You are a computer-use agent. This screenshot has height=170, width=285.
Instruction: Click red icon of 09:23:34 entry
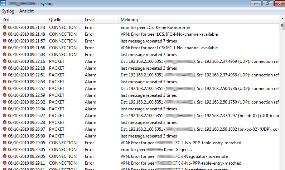click(5, 109)
